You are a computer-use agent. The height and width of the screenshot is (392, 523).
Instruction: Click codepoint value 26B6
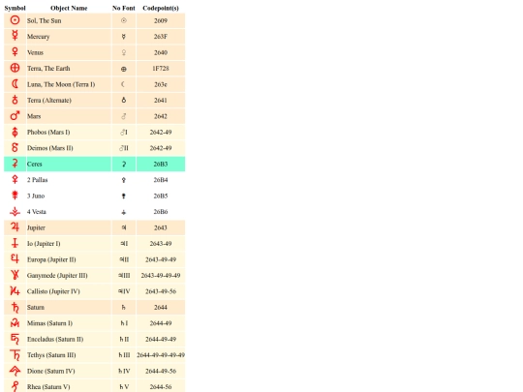(161, 212)
